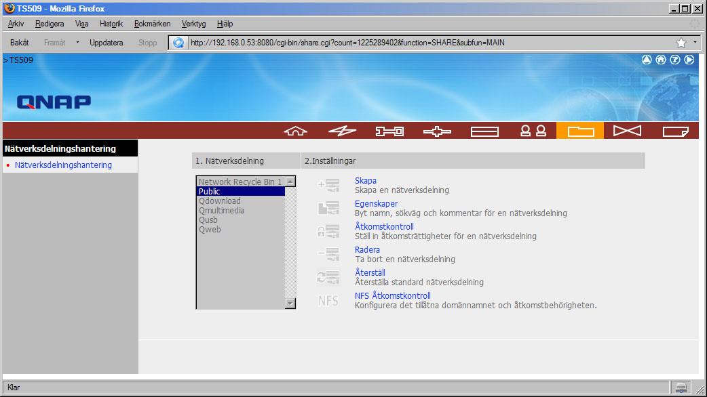
Task: Click the grey NFS icon
Action: tap(329, 301)
